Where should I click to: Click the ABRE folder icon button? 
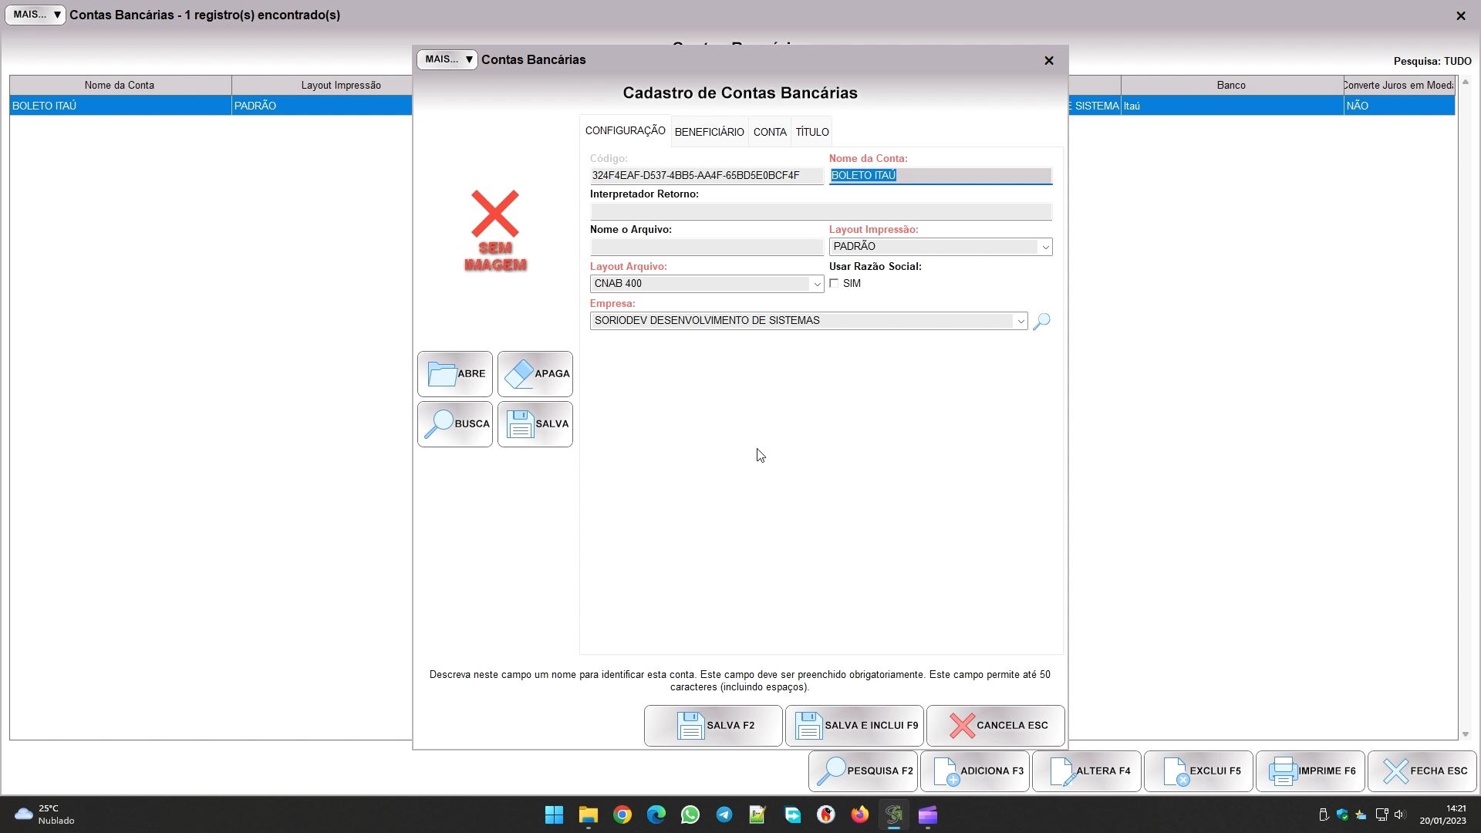(x=455, y=374)
